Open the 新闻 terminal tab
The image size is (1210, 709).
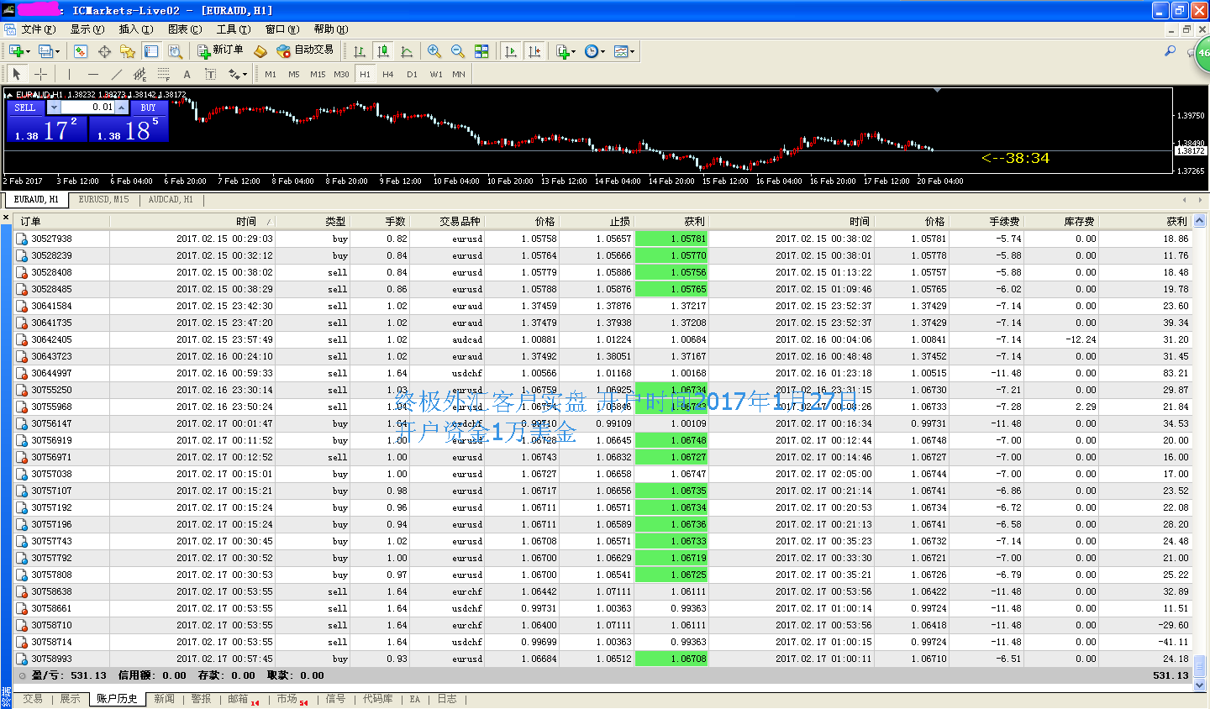[x=165, y=699]
